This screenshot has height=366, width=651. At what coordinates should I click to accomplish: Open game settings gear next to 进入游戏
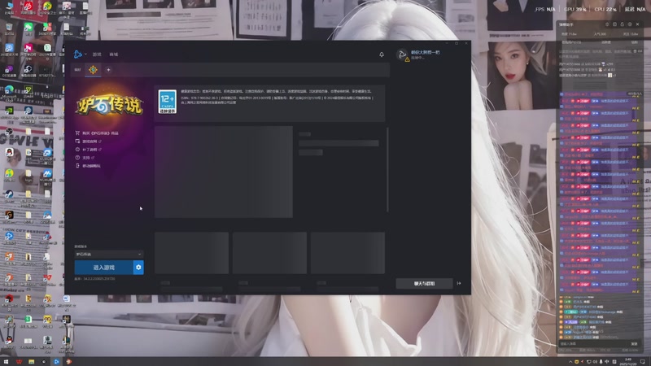click(x=138, y=268)
